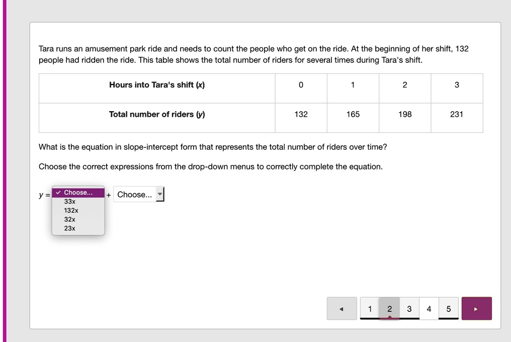Click the previous-page arrow icon

click(342, 308)
